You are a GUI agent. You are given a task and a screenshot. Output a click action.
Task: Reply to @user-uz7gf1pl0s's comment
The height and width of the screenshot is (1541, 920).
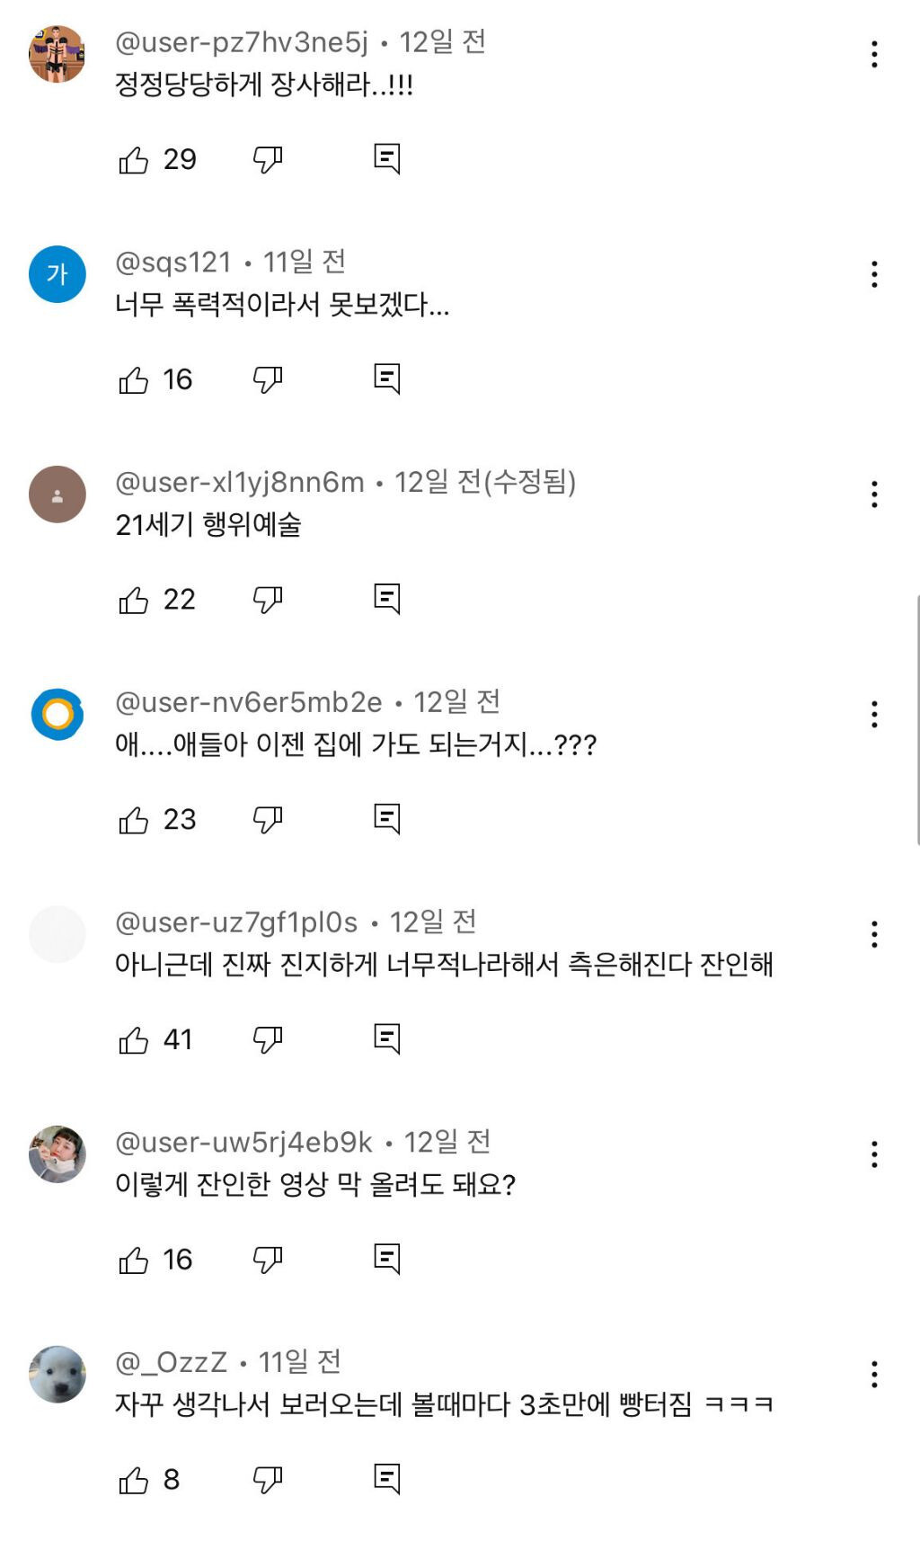[x=386, y=1039]
